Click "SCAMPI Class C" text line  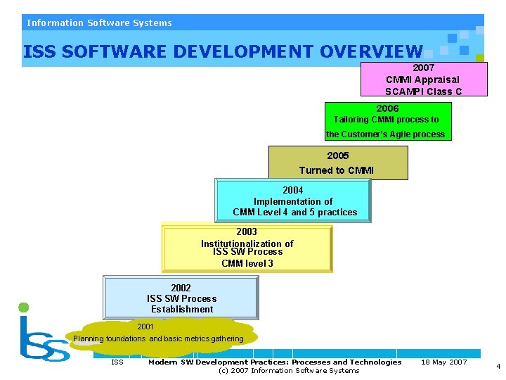pyautogui.click(x=423, y=91)
